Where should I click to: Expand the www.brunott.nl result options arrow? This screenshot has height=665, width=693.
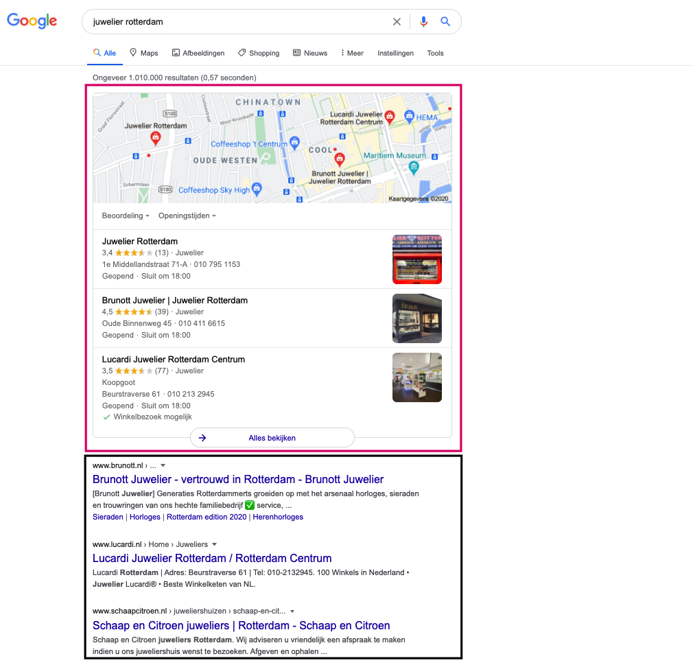pos(163,465)
